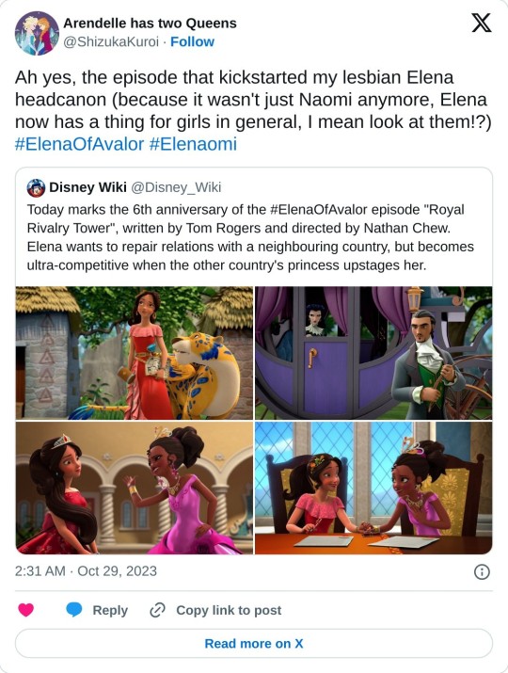Open image of princess in pink dress

[135, 488]
